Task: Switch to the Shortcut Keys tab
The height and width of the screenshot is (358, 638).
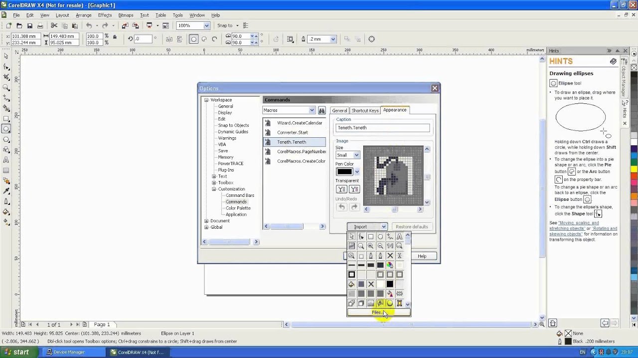Action: [365, 110]
